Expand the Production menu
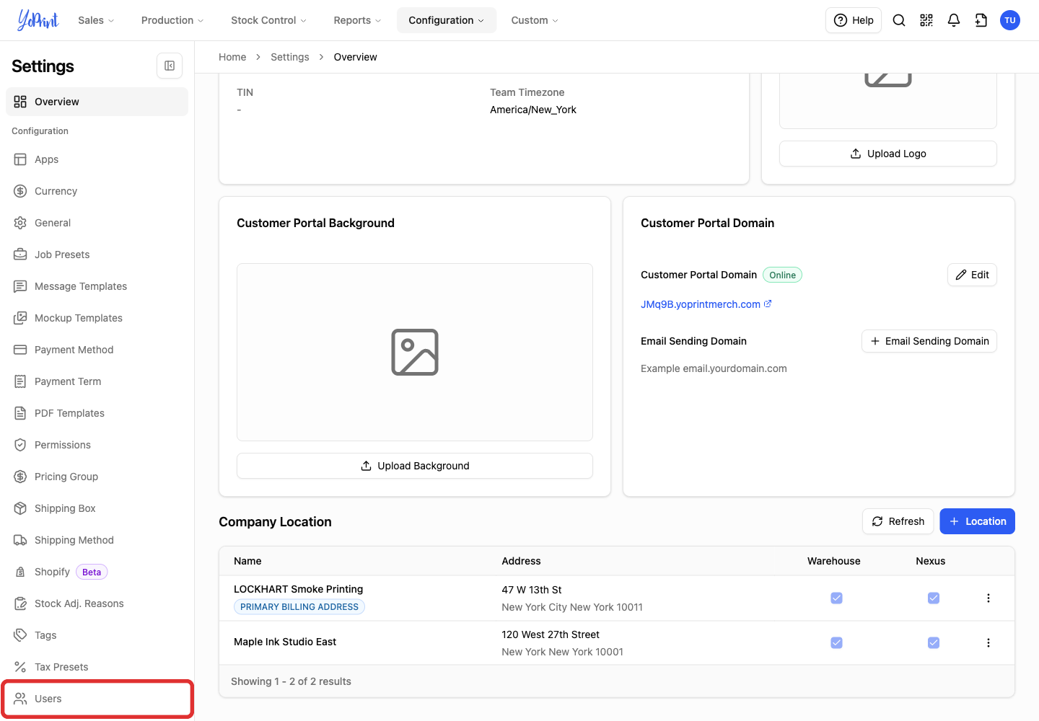The height and width of the screenshot is (721, 1039). point(172,20)
